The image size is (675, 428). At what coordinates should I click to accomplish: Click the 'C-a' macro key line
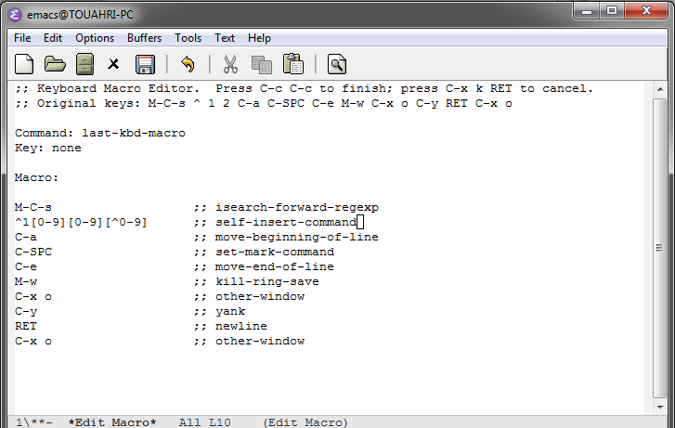[26, 238]
